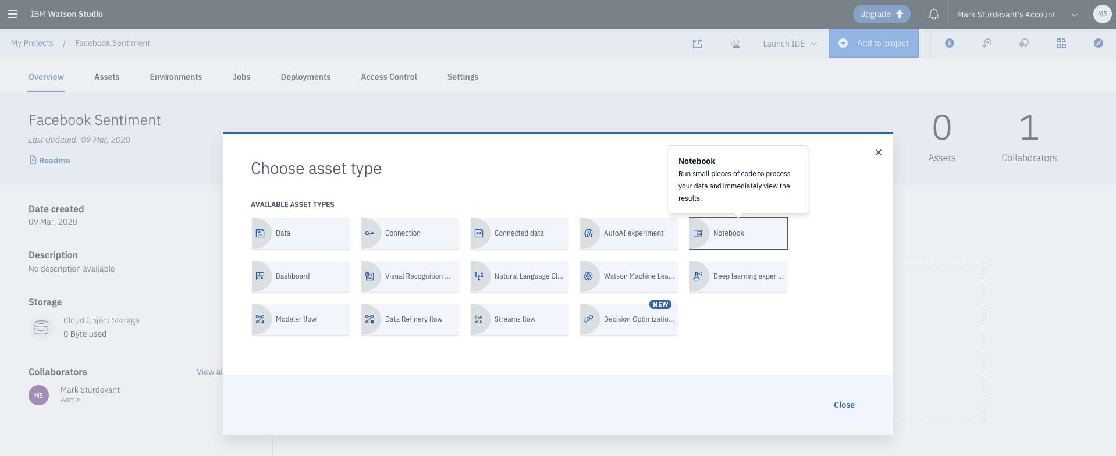Viewport: 1116px width, 456px height.
Task: Select the Data asset icon
Action: pos(260,233)
